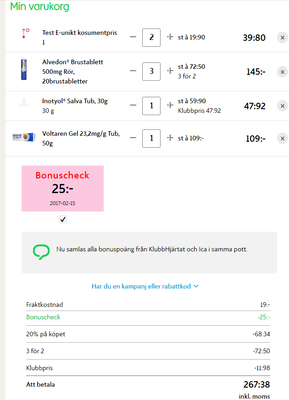Remove Test E-unikt kosumentpris from cart
Image resolution: width=289 pixels, height=400 pixels.
tap(283, 38)
